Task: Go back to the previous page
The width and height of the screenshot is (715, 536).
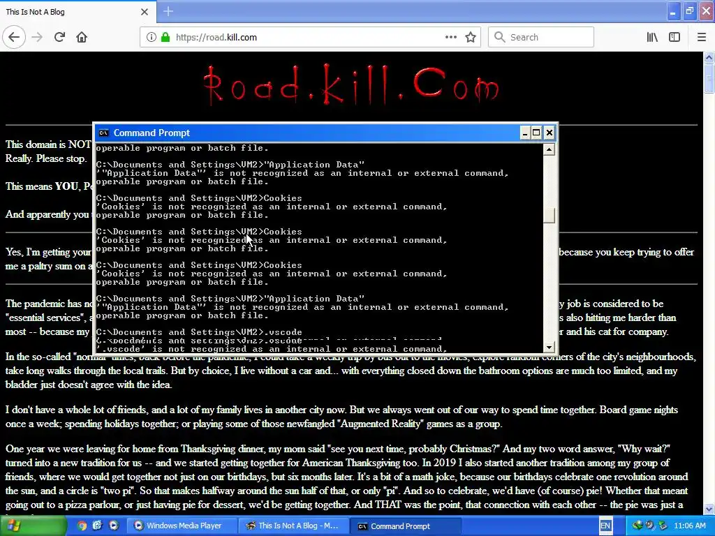Action: click(x=14, y=37)
